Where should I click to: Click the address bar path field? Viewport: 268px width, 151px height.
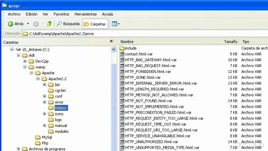145,34
